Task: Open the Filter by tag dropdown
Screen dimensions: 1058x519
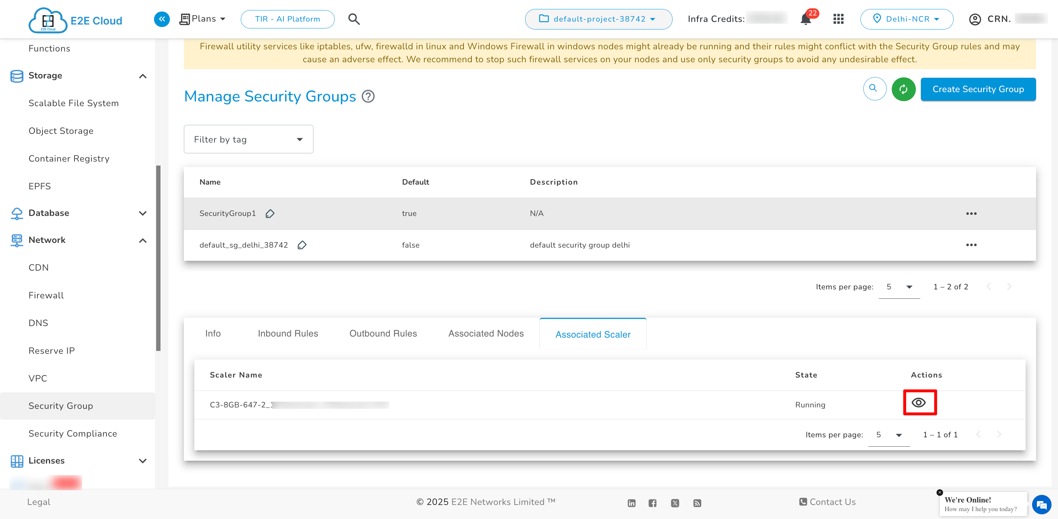Action: point(248,139)
